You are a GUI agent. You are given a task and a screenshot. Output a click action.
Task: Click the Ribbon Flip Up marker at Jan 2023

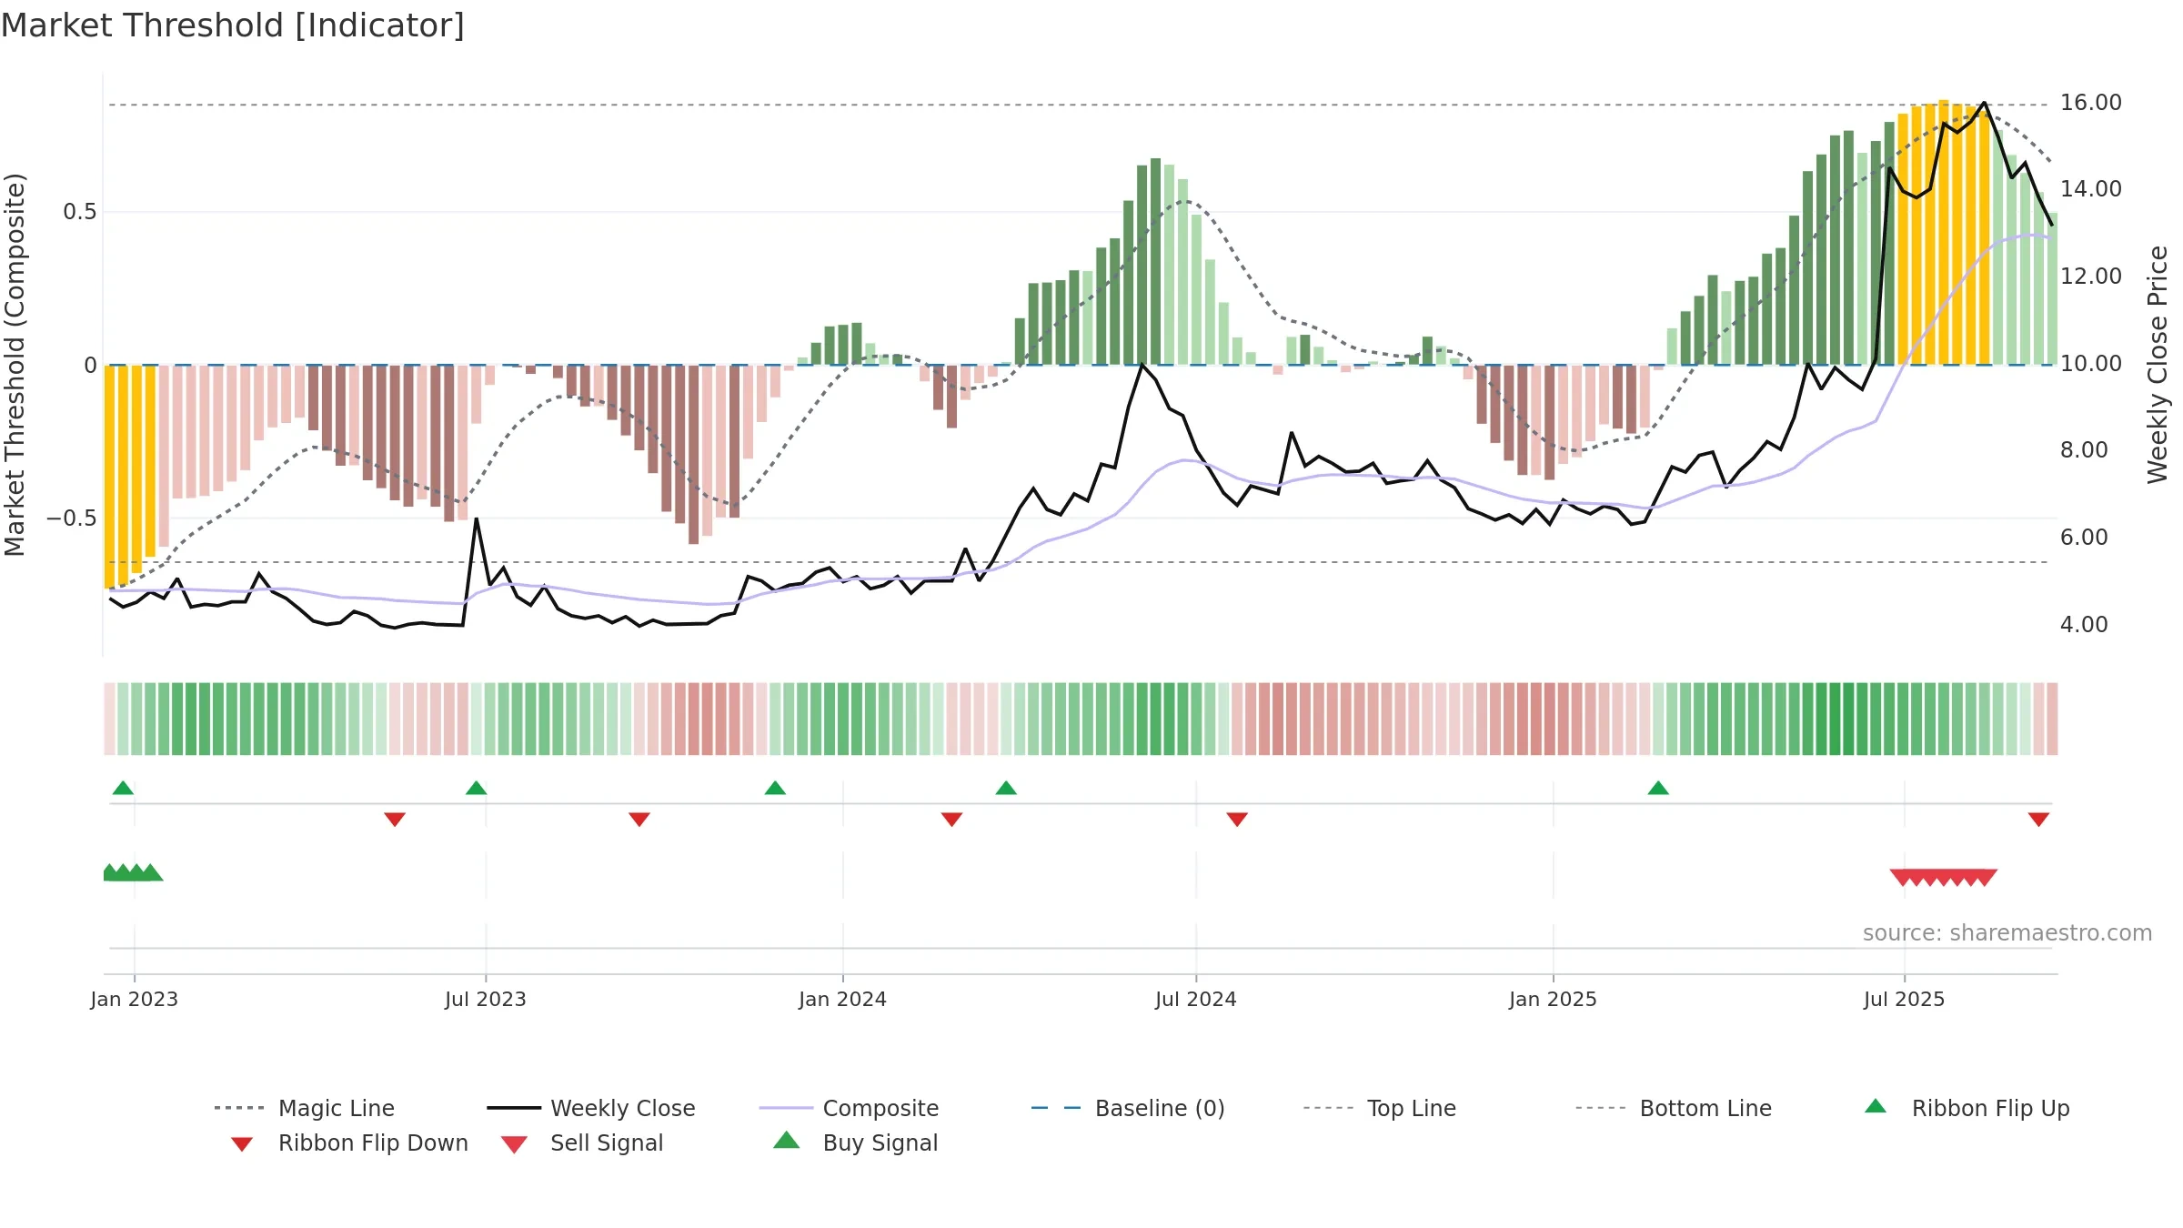pos(123,788)
